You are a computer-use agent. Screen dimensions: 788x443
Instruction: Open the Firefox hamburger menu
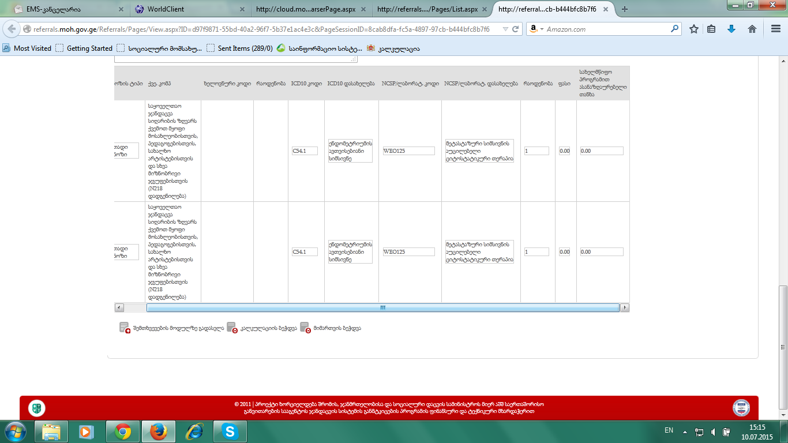tap(775, 29)
